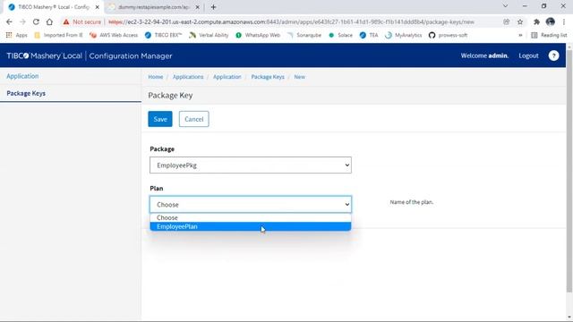Cancel the package key form
The height and width of the screenshot is (322, 573).
pos(193,119)
